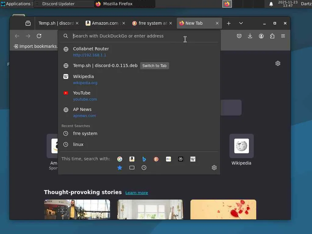Select Discord Updater taskbar item

[x=64, y=4]
